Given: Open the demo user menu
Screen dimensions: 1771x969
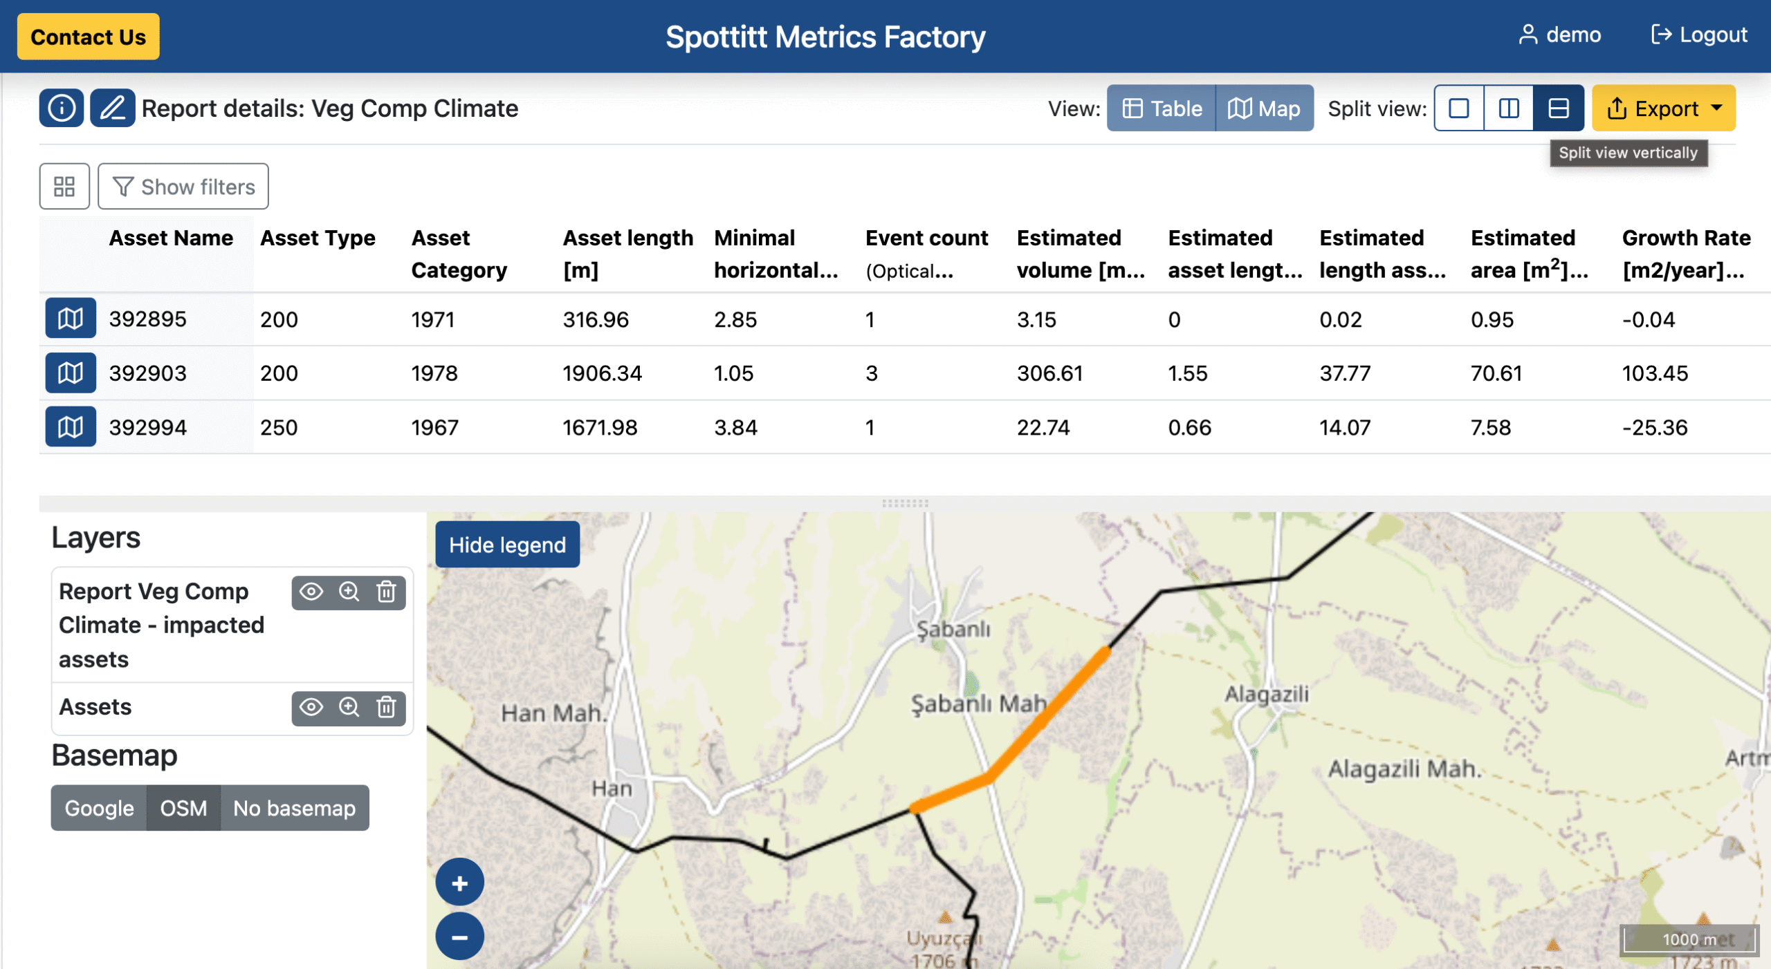Looking at the screenshot, I should coord(1559,35).
